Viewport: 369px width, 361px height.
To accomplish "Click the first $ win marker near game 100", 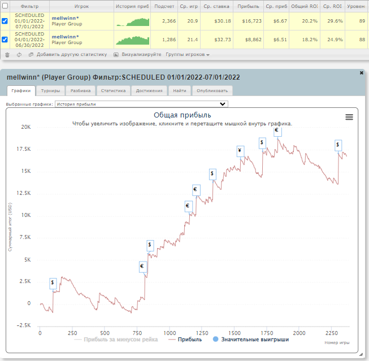I will (53, 284).
